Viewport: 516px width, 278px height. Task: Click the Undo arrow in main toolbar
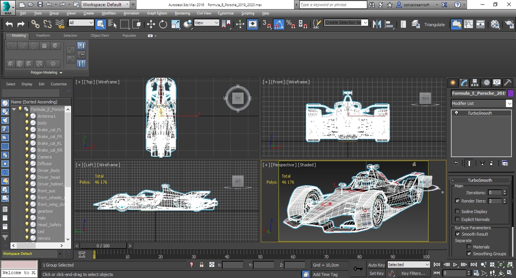point(9,24)
